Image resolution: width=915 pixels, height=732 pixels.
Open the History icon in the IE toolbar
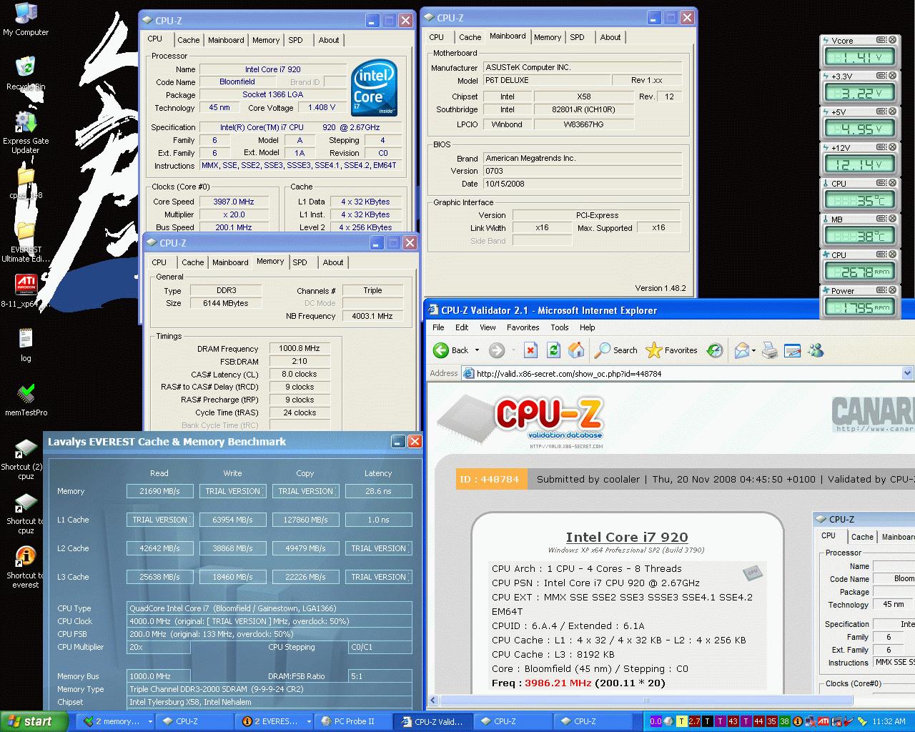[714, 350]
